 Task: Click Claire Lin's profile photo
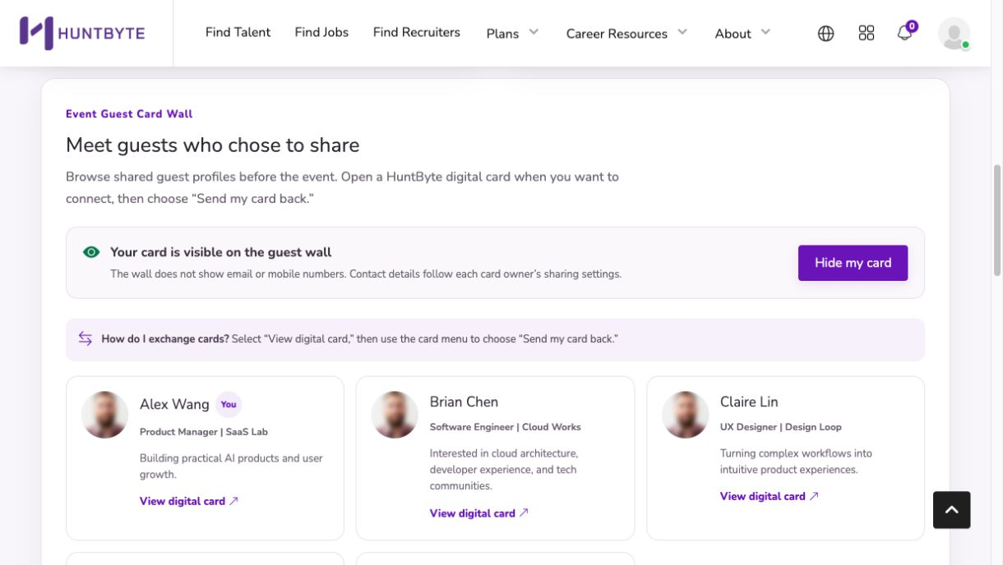tap(685, 415)
